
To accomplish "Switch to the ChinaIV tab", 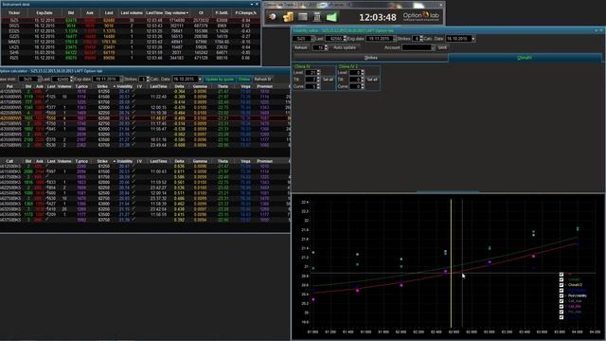I will (525, 58).
